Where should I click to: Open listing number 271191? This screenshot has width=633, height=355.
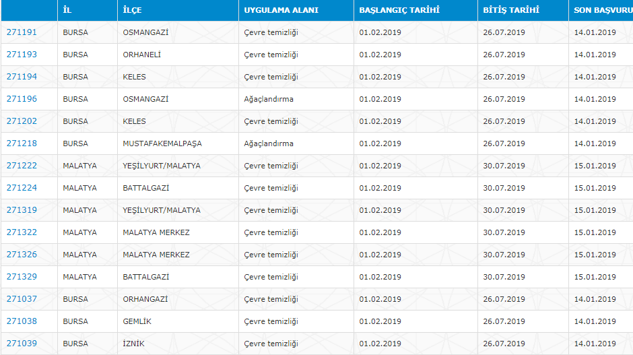pyautogui.click(x=22, y=32)
